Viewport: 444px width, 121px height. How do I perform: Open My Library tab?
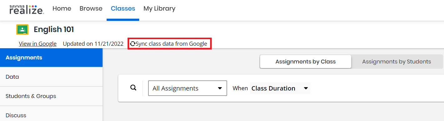[x=159, y=8]
